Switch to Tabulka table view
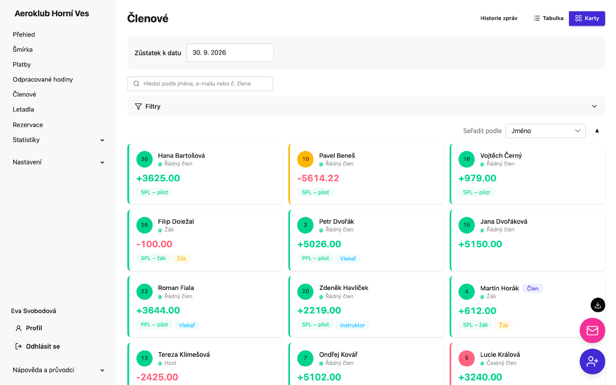The height and width of the screenshot is (385, 616). (548, 18)
